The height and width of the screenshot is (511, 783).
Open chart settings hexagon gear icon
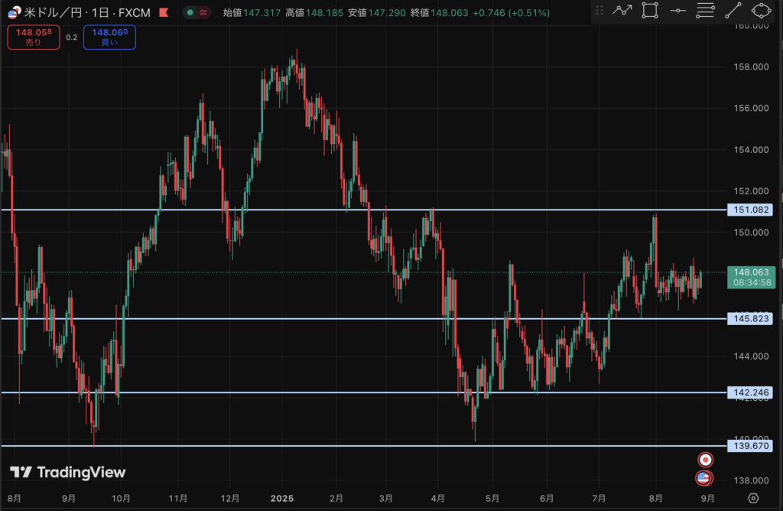click(x=753, y=498)
